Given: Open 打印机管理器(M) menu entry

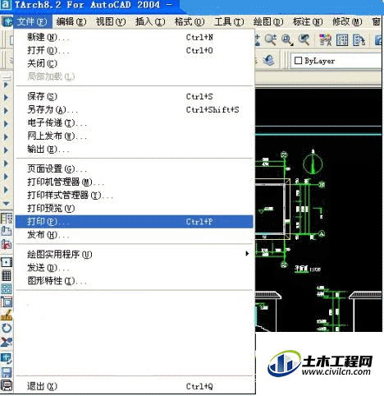Looking at the screenshot, I should (x=134, y=182).
